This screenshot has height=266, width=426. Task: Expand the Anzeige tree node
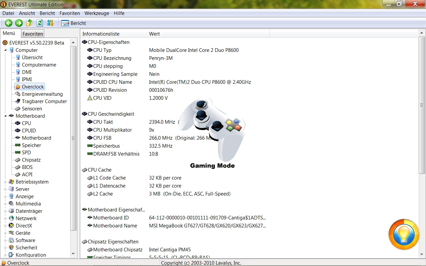[6, 197]
